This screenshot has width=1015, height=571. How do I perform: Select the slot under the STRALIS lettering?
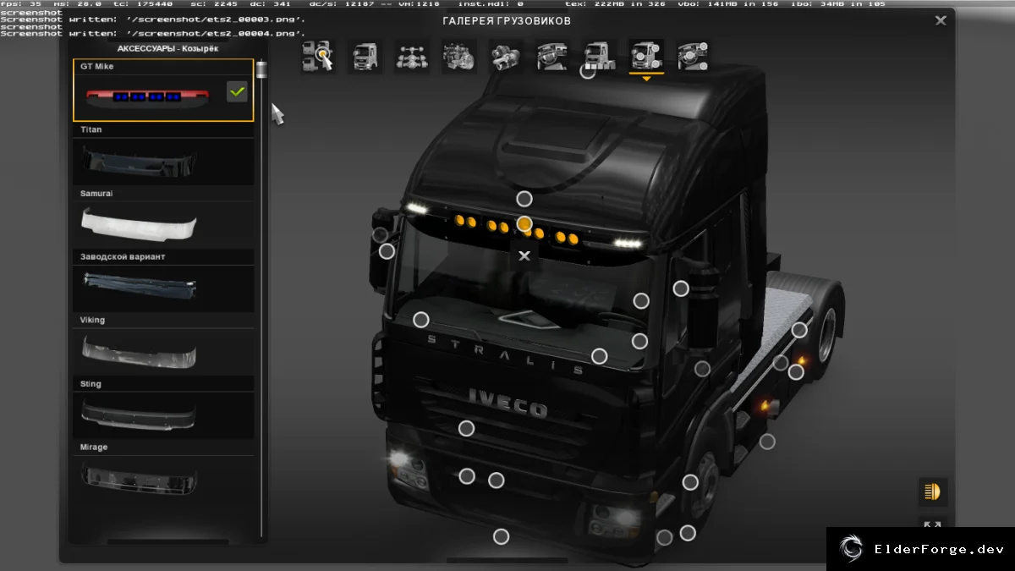(x=600, y=356)
